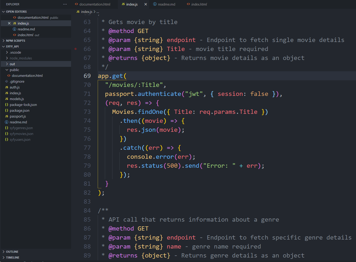This screenshot has height=262, width=356.
Task: Click the JS icon next to auth.js
Action: point(7,87)
